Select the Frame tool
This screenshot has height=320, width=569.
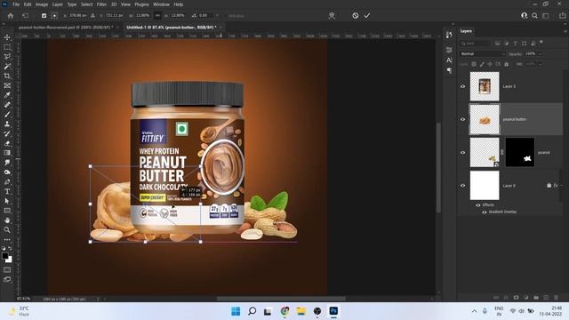tap(7, 85)
